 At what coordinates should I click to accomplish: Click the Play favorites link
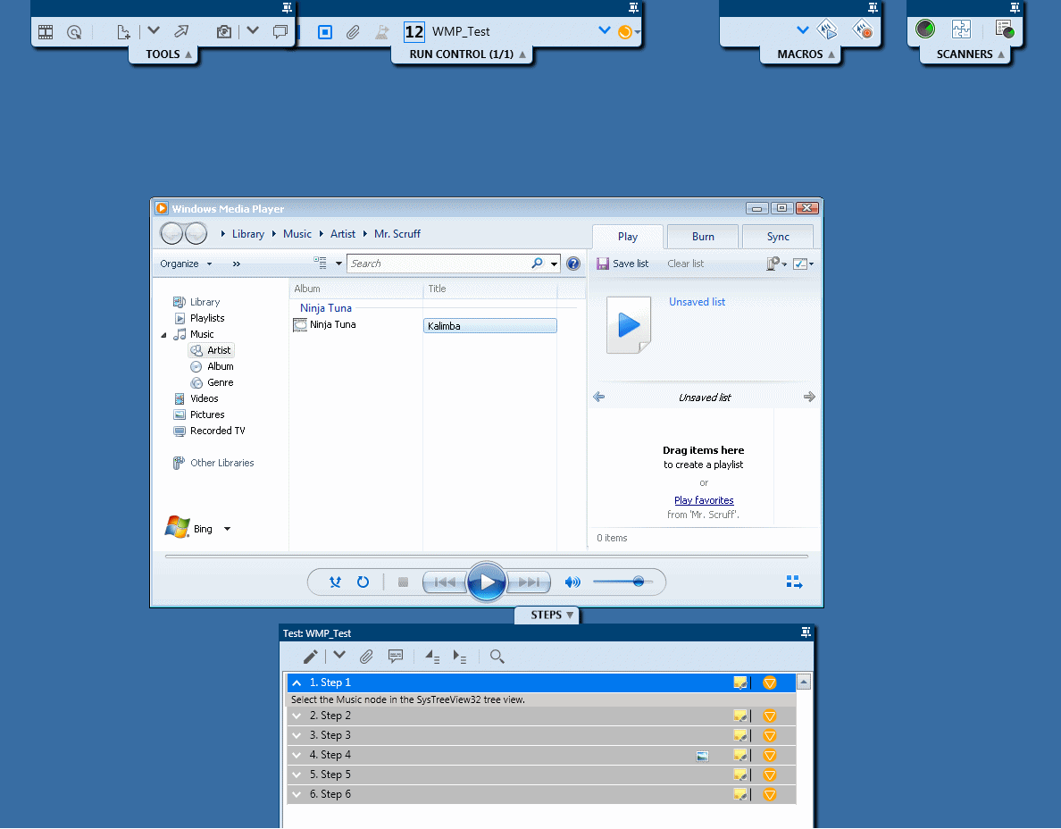(704, 500)
